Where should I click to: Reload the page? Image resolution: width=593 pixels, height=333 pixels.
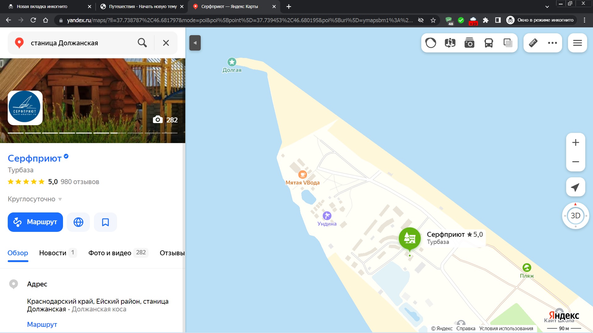[x=33, y=20]
